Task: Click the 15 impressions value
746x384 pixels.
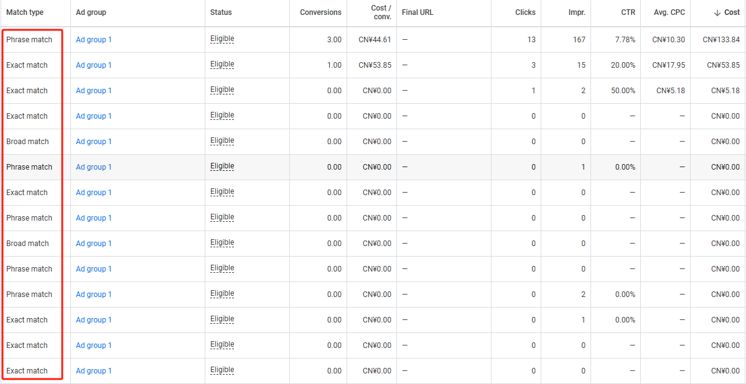Action: click(x=581, y=65)
